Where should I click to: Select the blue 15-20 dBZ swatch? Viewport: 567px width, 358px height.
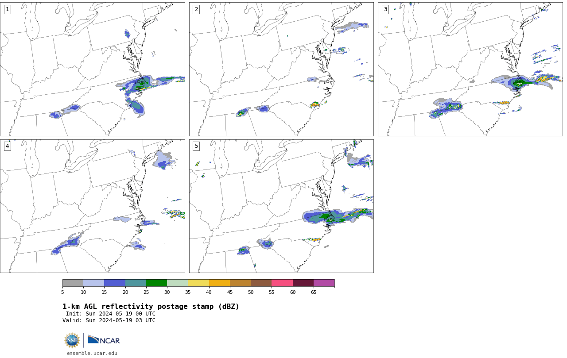pos(115,283)
